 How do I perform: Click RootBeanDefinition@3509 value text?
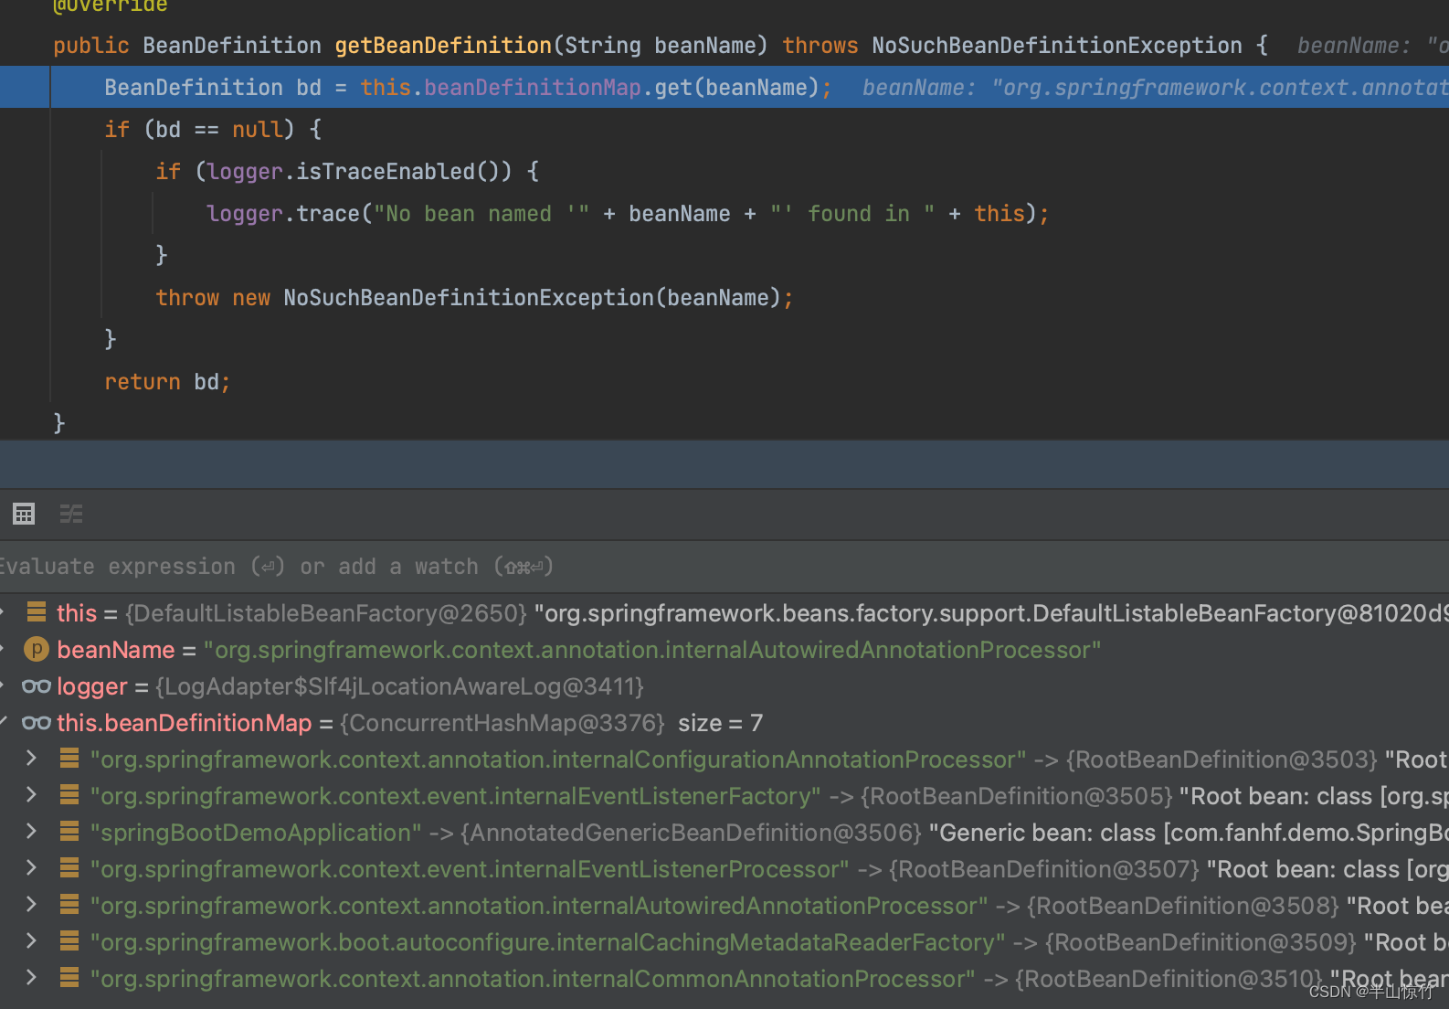pyautogui.click(x=1200, y=942)
